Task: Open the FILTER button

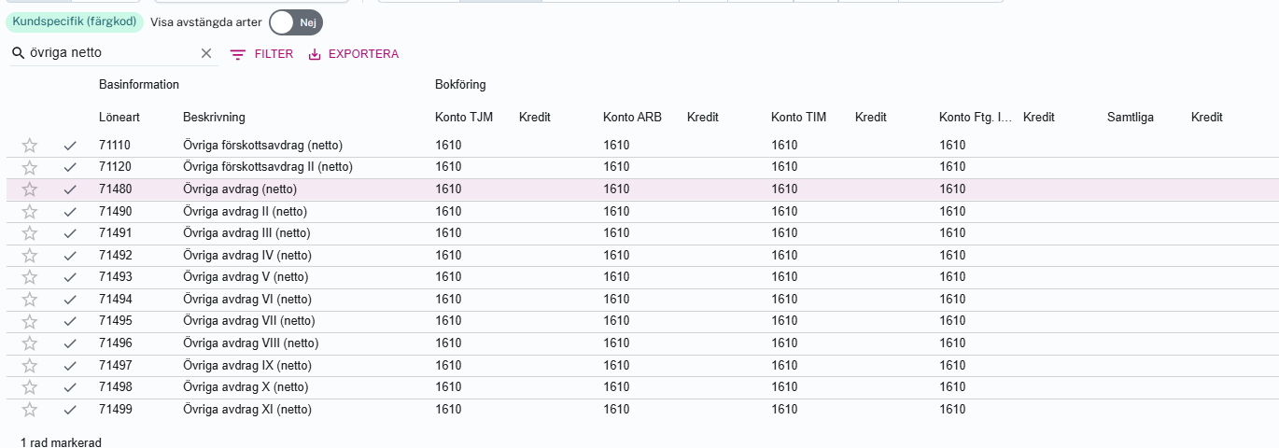Action: (262, 54)
